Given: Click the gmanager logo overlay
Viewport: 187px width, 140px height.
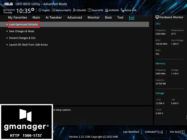Looking at the screenshot, I should (26, 122).
